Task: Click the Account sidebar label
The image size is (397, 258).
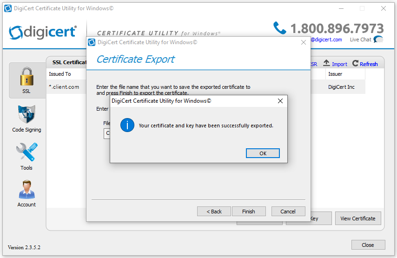Action: (26, 205)
